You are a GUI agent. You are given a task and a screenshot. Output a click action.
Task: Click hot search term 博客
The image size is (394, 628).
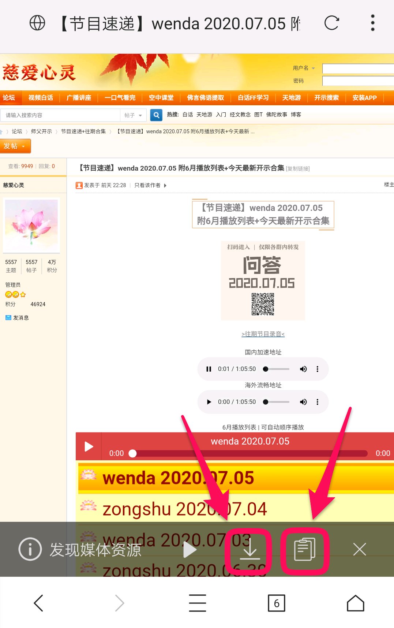pyautogui.click(x=296, y=115)
